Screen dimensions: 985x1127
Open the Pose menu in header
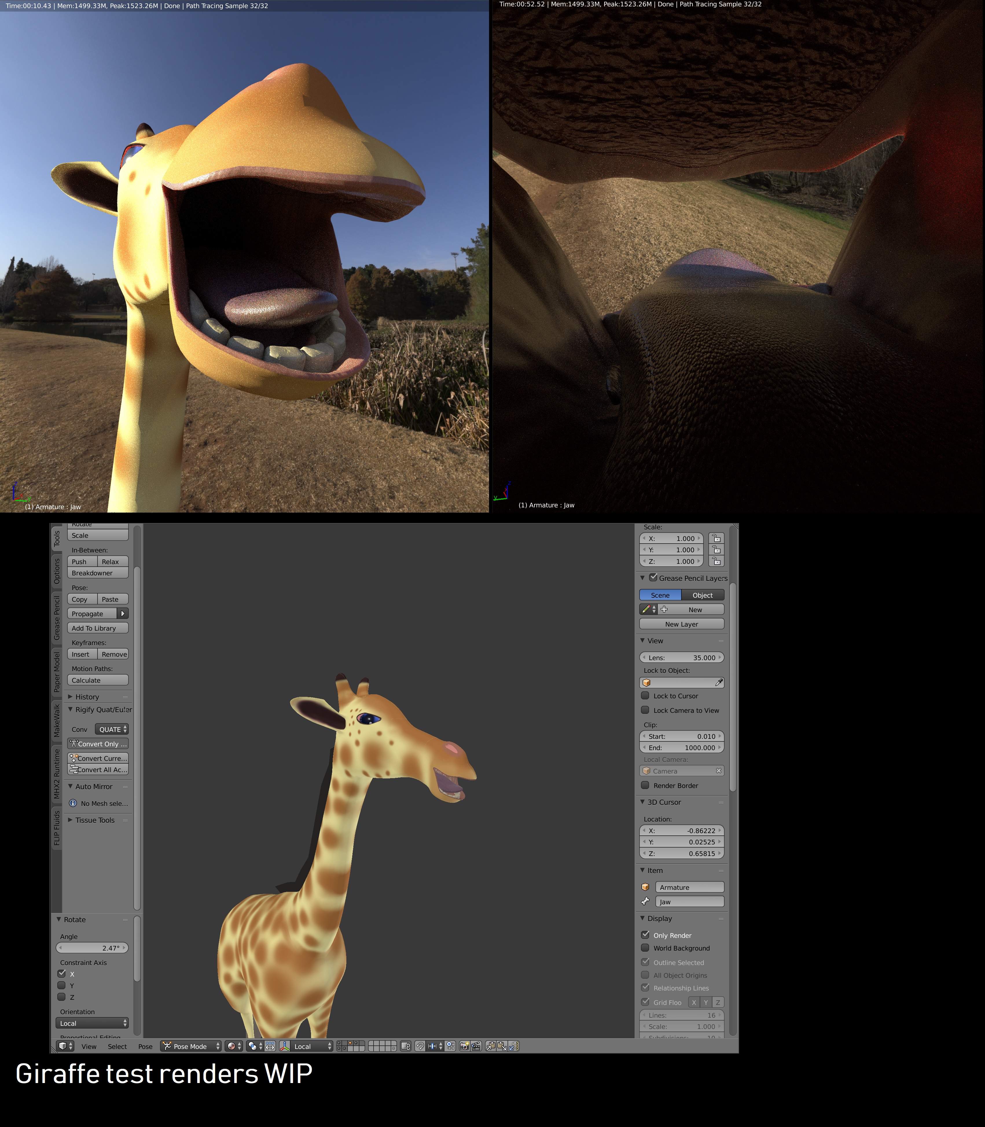pyautogui.click(x=145, y=1046)
